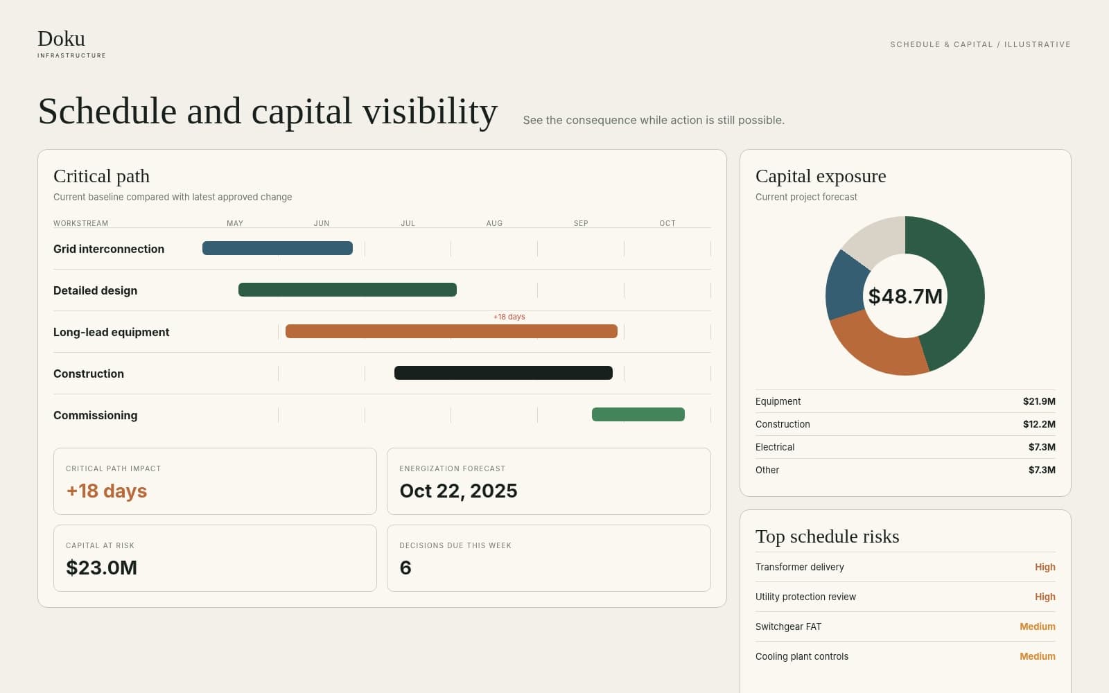The width and height of the screenshot is (1109, 693).
Task: Click the $12.2M Construction value
Action: click(x=1039, y=424)
